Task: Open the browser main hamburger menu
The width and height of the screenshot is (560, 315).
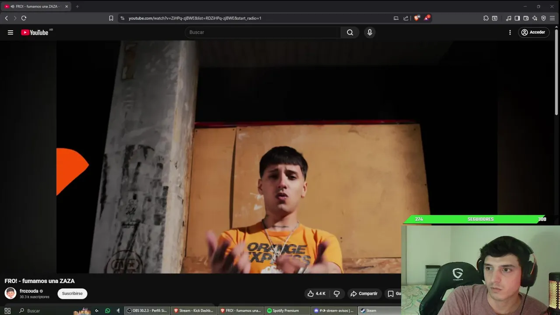Action: (552, 18)
